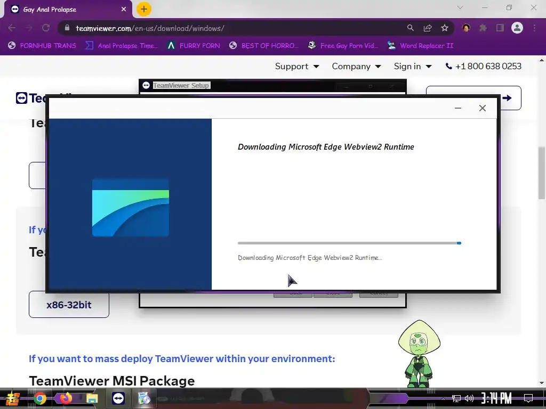The width and height of the screenshot is (546, 409).
Task: Open File Explorer from the taskbar
Action: (92, 398)
